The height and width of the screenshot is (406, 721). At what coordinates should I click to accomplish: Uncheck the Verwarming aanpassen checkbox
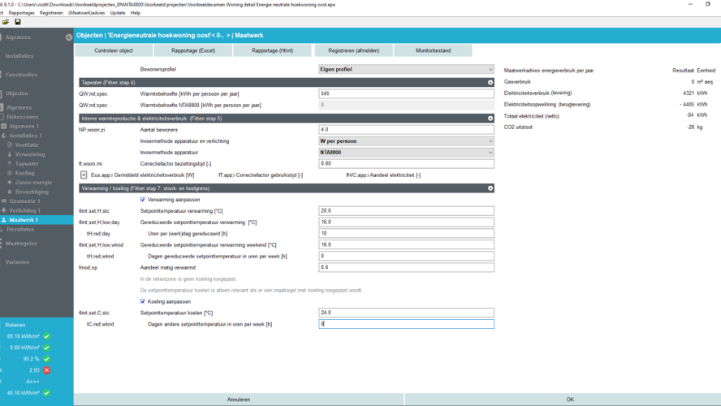click(144, 199)
